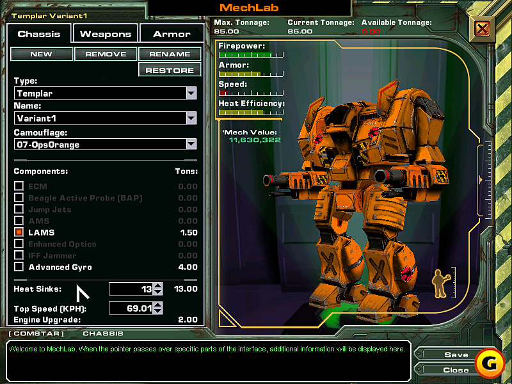Disable the LAMS component checkbox

tap(19, 232)
